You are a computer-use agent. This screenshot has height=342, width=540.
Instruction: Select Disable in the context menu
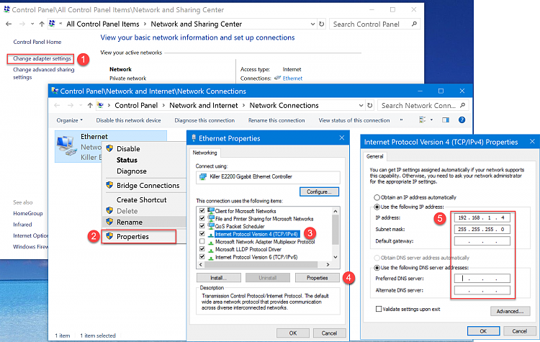click(128, 149)
